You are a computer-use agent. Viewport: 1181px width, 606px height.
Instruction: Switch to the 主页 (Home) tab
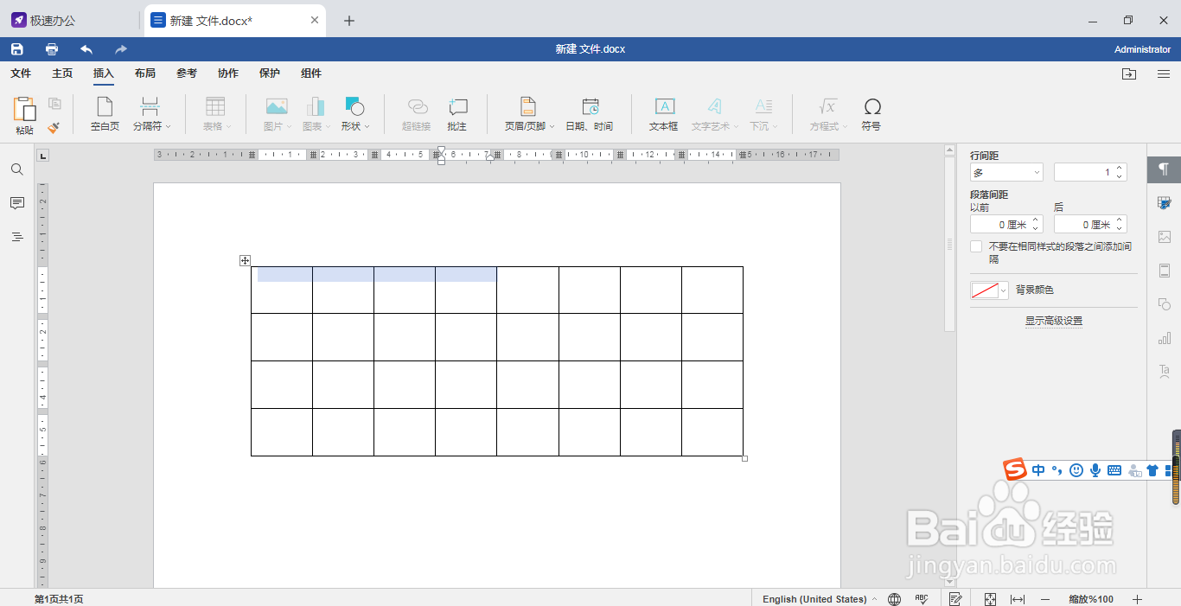pyautogui.click(x=62, y=73)
